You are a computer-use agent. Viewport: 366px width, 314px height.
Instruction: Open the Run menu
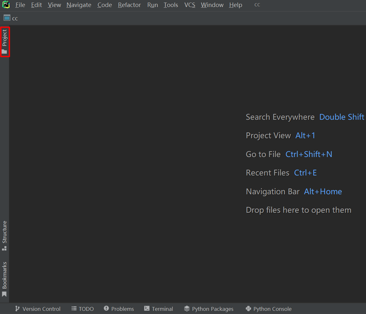pyautogui.click(x=153, y=5)
